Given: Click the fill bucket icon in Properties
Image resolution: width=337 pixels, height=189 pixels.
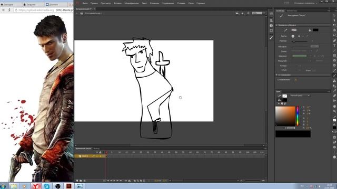Looking at the screenshot, I should [x=310, y=30].
